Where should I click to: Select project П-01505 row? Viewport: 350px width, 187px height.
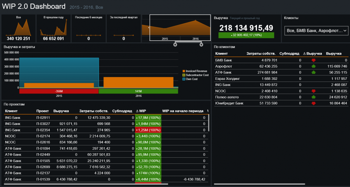(x=106, y=161)
